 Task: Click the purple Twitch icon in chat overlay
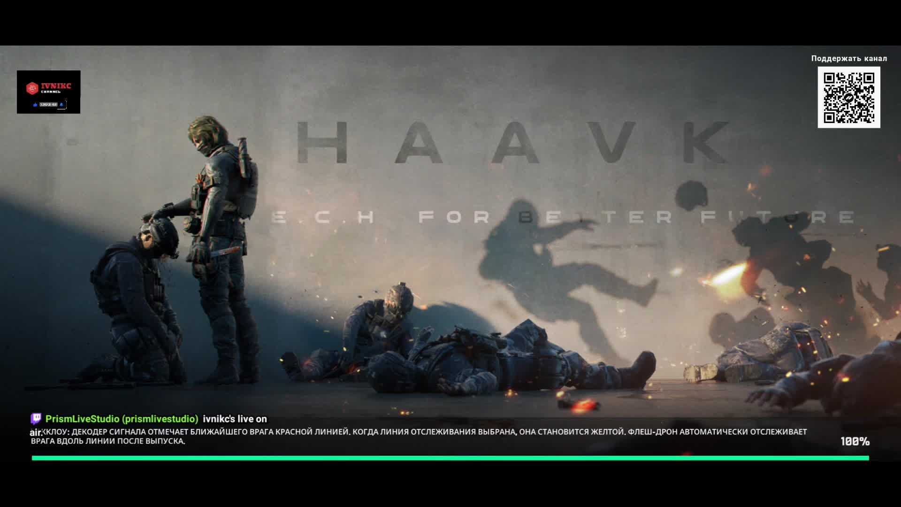point(36,419)
